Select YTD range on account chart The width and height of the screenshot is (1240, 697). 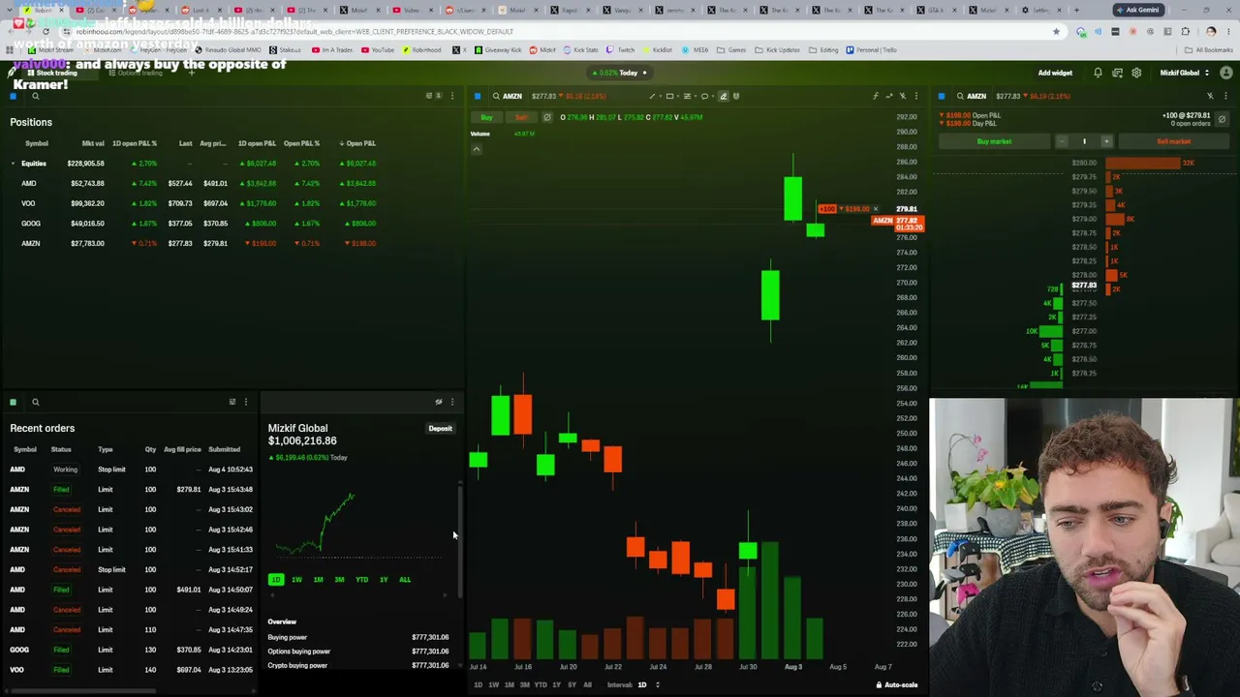click(x=361, y=580)
